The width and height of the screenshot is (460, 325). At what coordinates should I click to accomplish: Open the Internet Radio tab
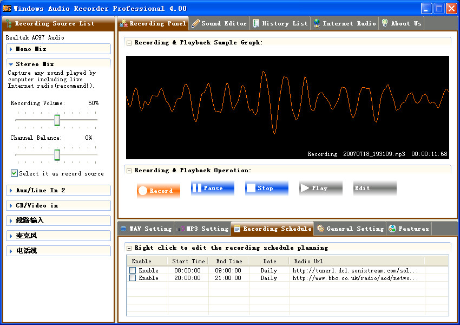click(345, 23)
